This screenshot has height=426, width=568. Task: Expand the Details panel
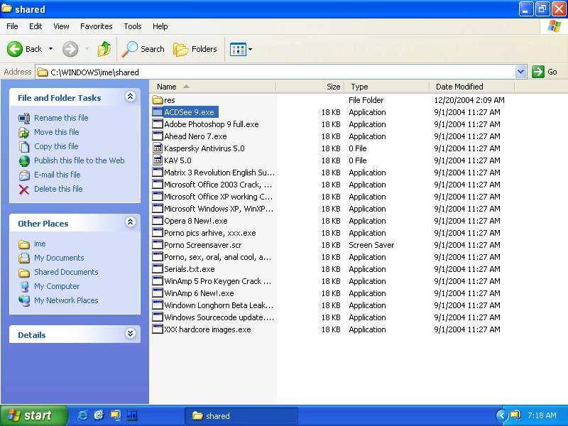pyautogui.click(x=131, y=333)
